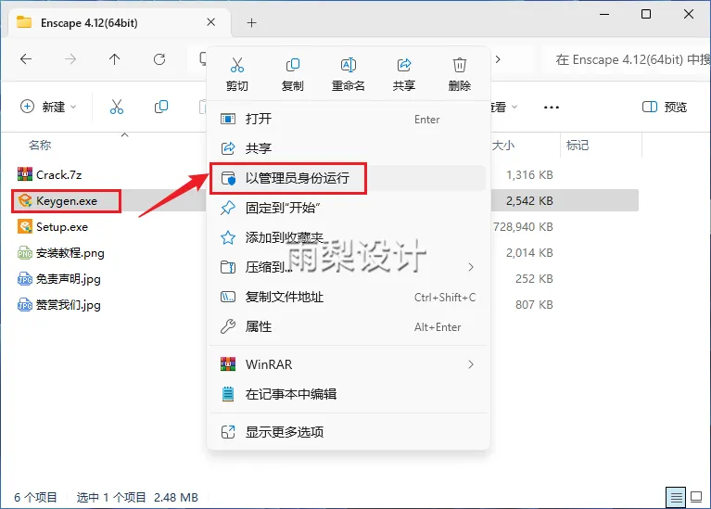Open the 查看 view dropdown arrow
The image size is (711, 509).
pyautogui.click(x=514, y=107)
